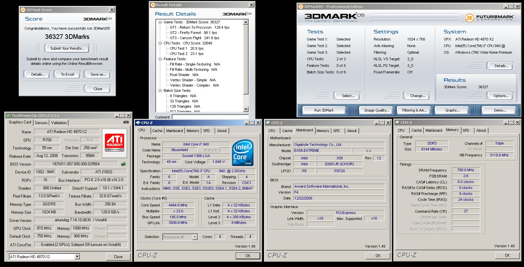This screenshot has width=524, height=267.
Task: Click the EX58-EXTREME model field
Action: [x=322, y=150]
